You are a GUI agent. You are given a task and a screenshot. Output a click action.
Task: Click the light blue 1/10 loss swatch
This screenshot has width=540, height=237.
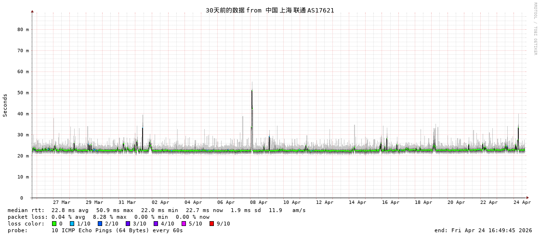pos(72,224)
